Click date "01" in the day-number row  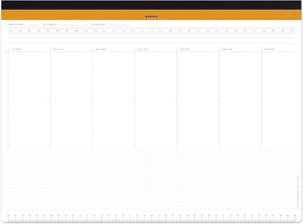pyautogui.click(x=11, y=30)
